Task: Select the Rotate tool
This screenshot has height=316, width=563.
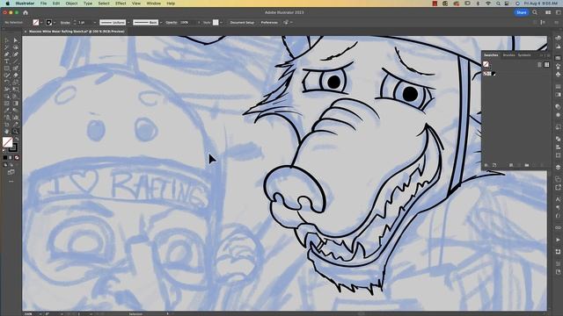Action: tap(6, 83)
